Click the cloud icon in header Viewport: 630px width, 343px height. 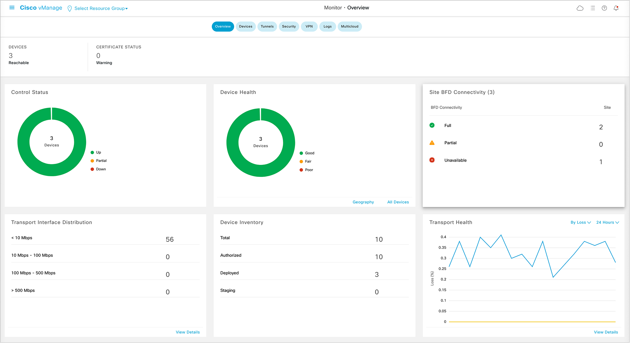pos(580,8)
